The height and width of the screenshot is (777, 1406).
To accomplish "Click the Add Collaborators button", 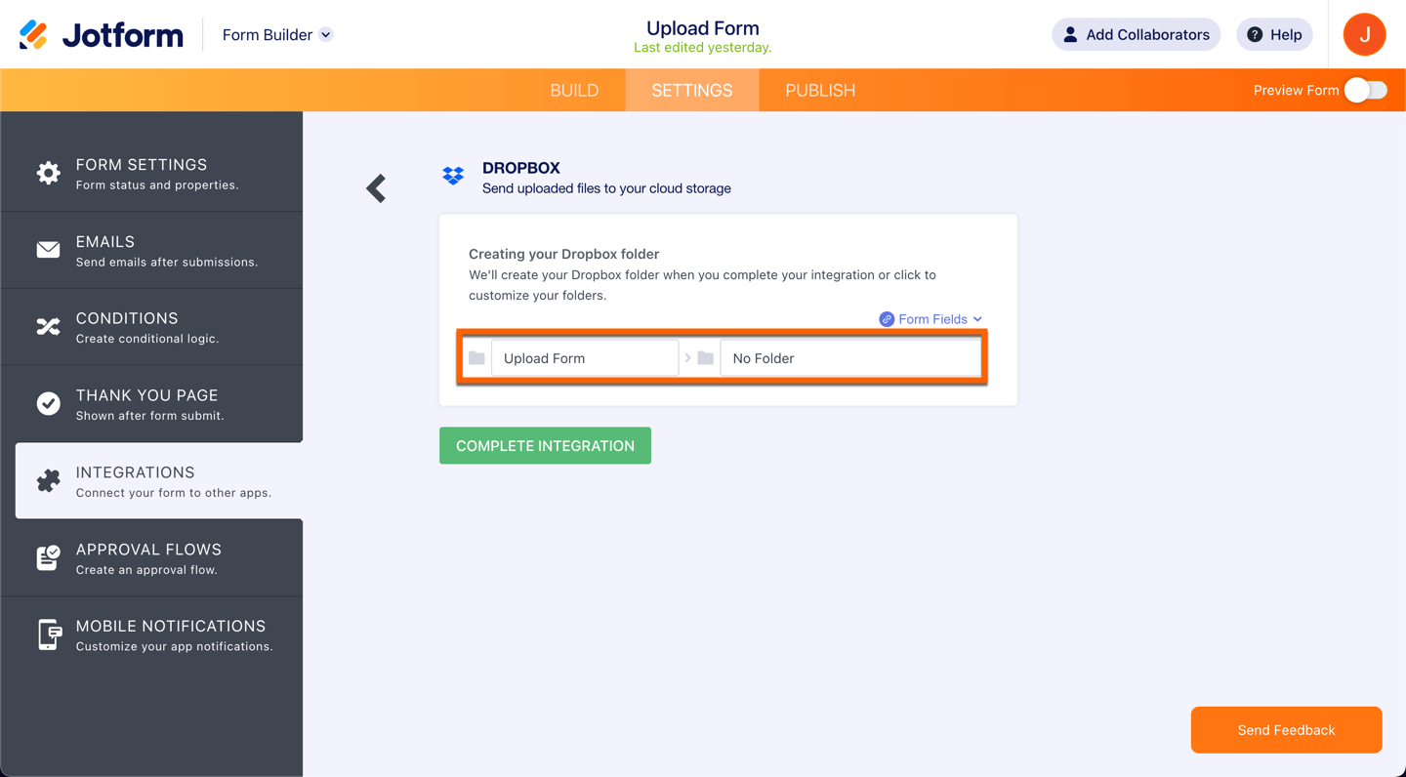I will (1136, 35).
